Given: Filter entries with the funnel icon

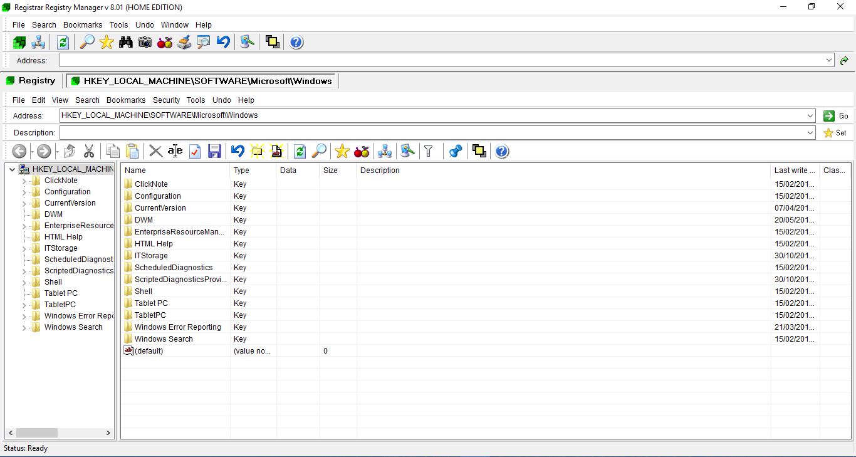Looking at the screenshot, I should pyautogui.click(x=429, y=150).
